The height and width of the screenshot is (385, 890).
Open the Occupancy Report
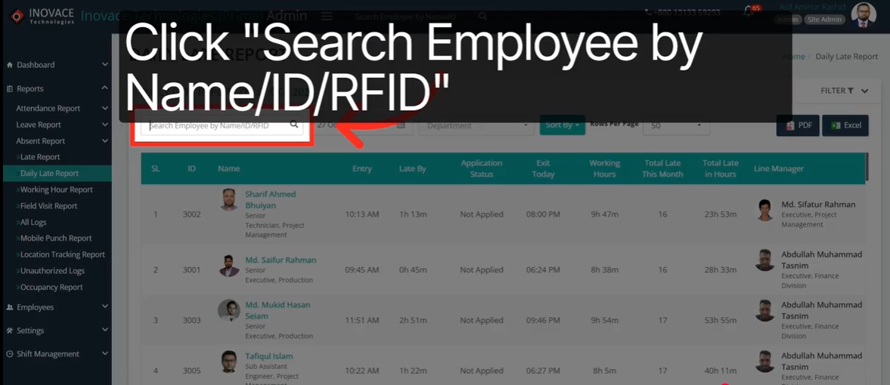(51, 288)
